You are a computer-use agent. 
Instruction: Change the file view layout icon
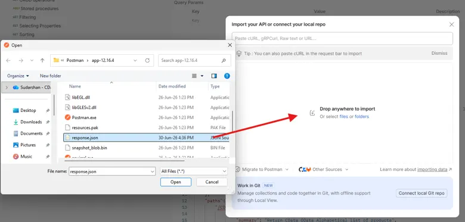pyautogui.click(x=194, y=76)
